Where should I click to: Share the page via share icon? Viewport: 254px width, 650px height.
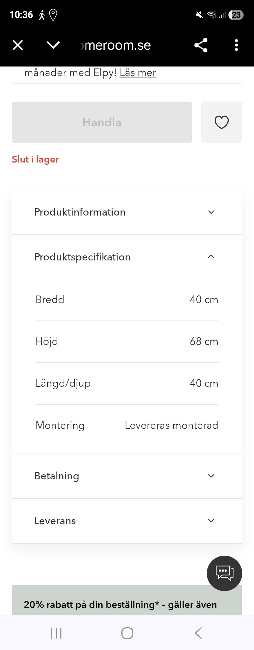tap(201, 45)
